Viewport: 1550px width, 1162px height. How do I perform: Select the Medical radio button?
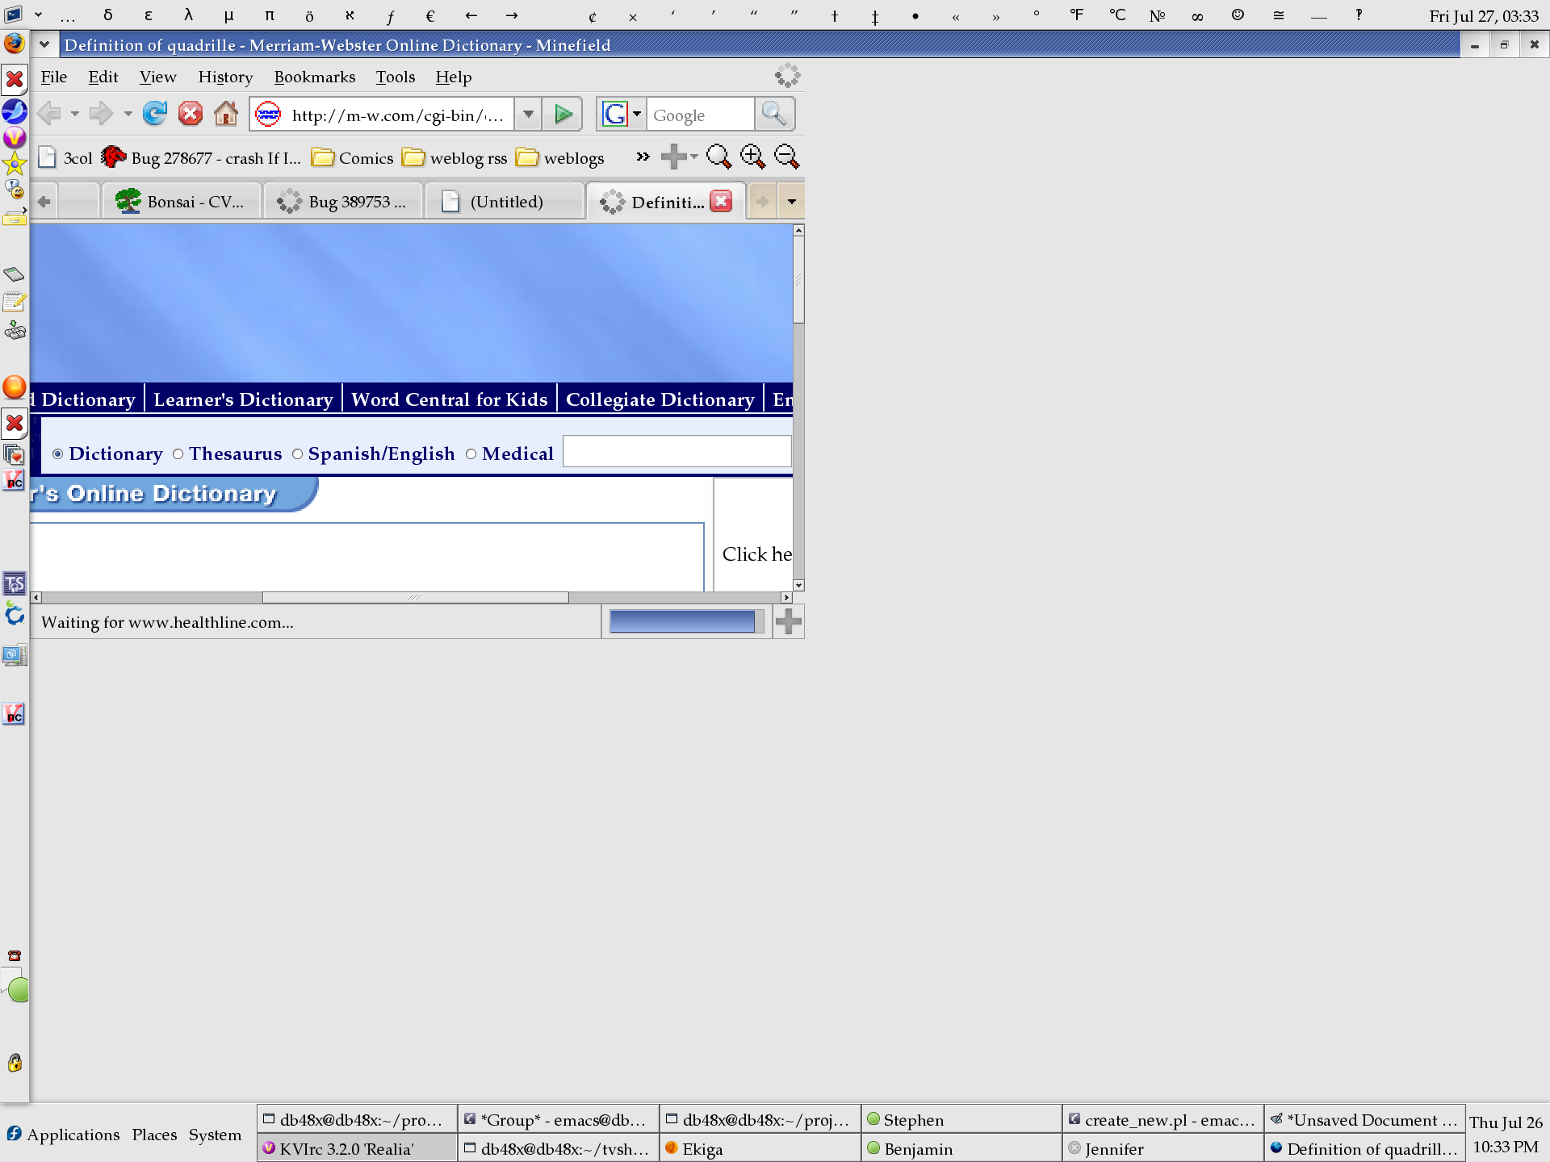point(471,454)
